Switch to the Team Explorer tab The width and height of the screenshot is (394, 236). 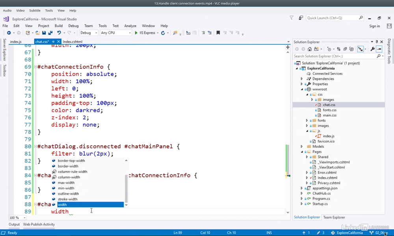click(x=334, y=217)
